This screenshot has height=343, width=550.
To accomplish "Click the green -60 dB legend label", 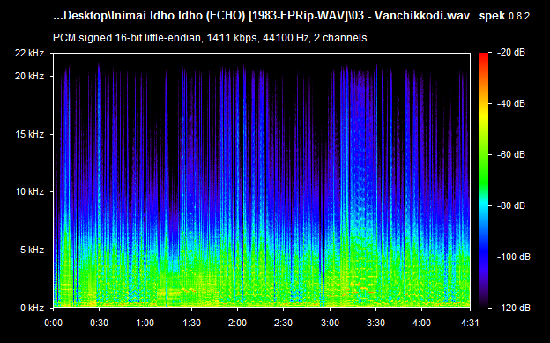I will tap(511, 154).
